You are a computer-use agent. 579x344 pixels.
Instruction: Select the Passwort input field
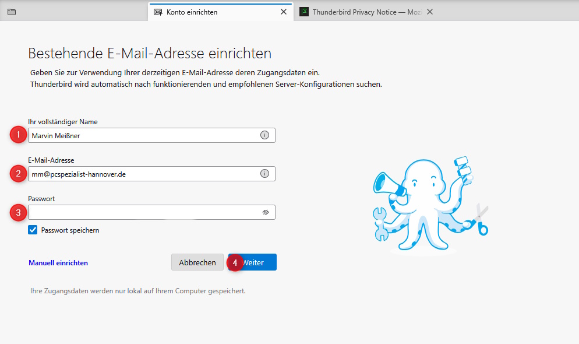pos(140,212)
